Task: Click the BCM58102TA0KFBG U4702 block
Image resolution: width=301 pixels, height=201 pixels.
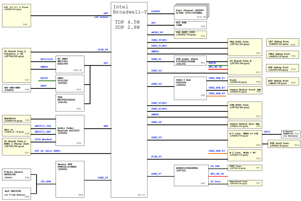Action: coord(191,175)
